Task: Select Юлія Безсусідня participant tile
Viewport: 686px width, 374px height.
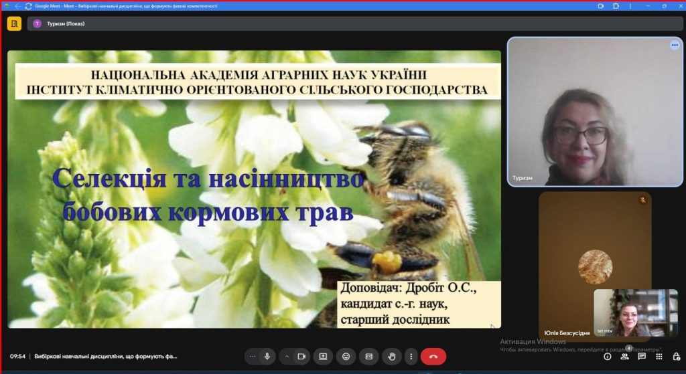Action: coord(595,265)
